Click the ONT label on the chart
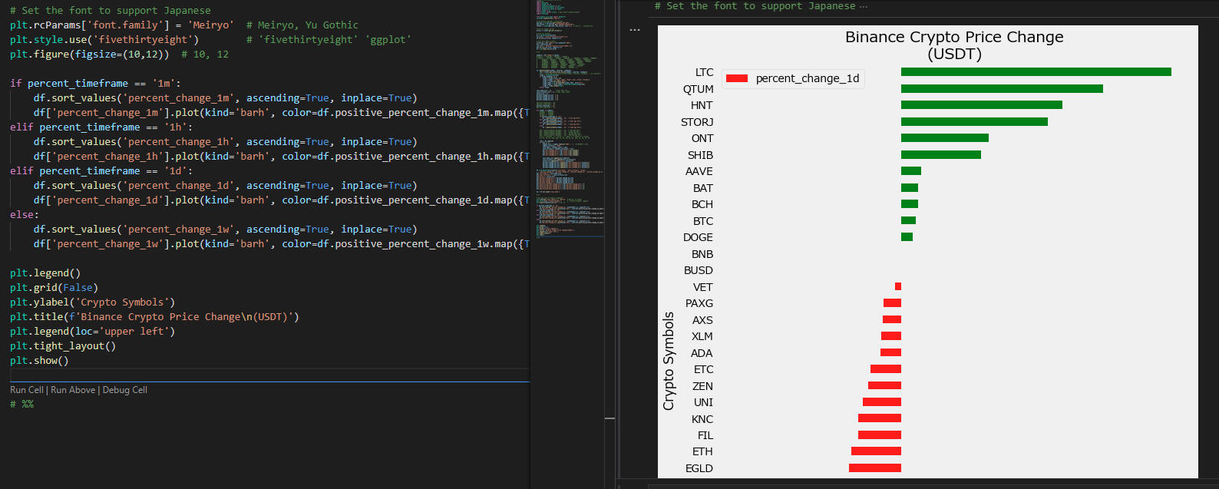 (x=702, y=138)
